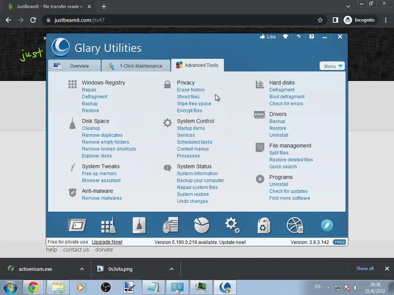Select the Advanced Tools tab
Image resolution: width=394 pixels, height=295 pixels.
pyautogui.click(x=197, y=65)
